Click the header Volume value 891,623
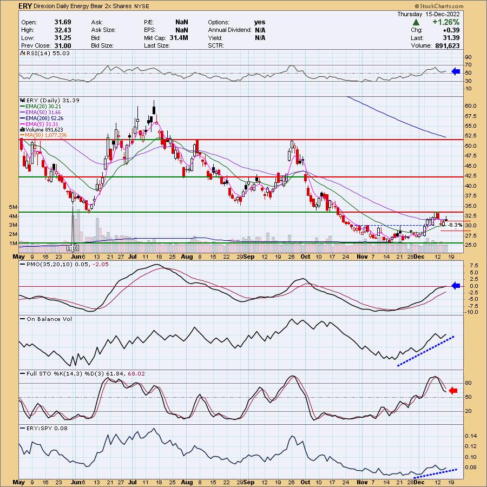 [x=447, y=45]
